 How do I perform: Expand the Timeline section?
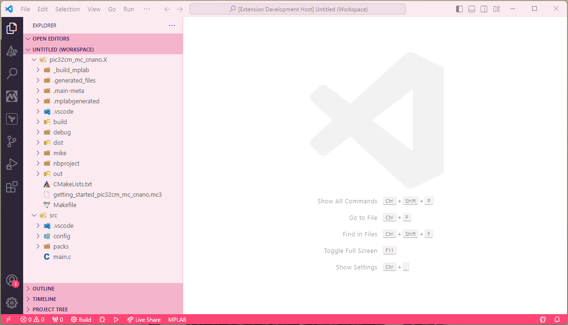[103, 299]
